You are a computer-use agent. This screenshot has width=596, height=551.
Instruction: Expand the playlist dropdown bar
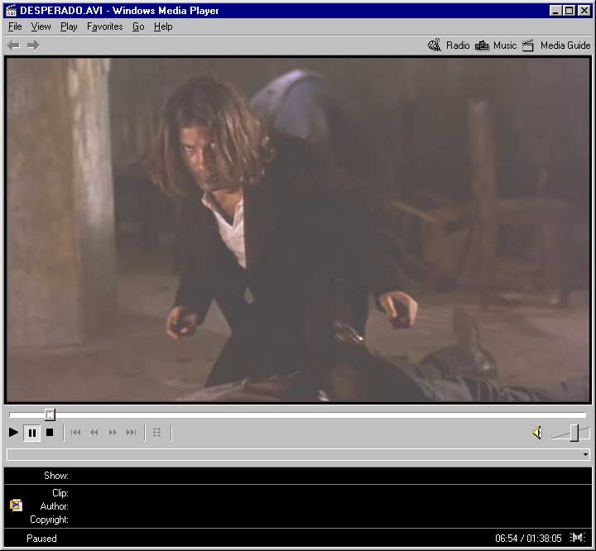585,454
